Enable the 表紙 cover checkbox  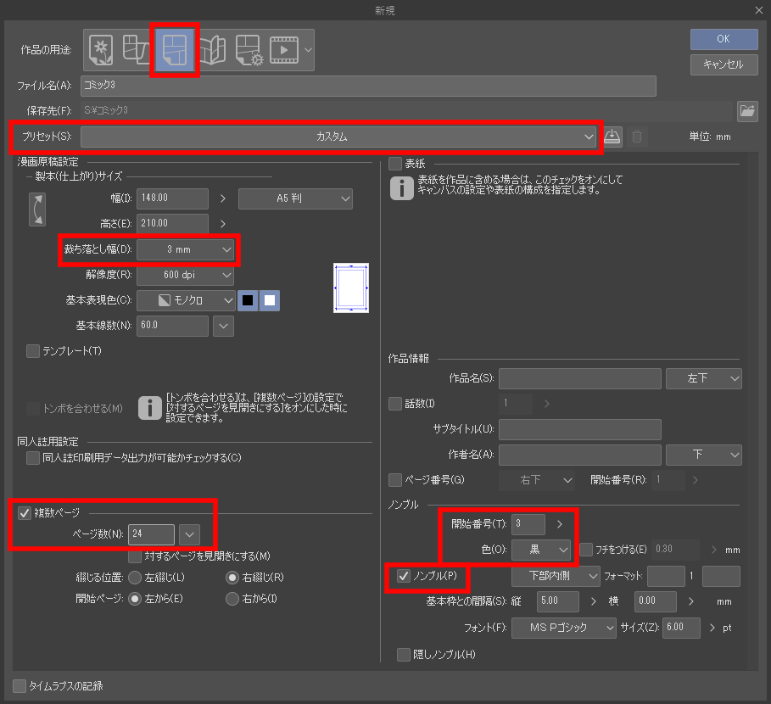click(395, 163)
